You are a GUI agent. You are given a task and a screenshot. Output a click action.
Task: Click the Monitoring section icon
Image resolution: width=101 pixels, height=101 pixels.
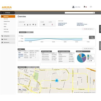click(2, 16)
